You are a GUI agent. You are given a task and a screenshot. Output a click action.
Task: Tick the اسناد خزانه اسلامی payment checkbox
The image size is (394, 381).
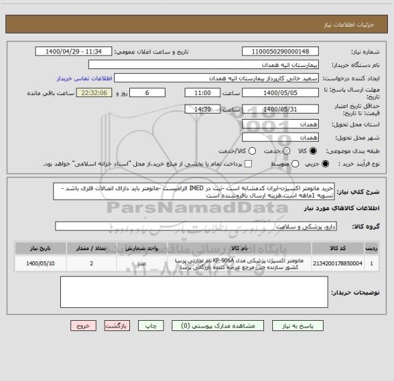[x=248, y=164]
